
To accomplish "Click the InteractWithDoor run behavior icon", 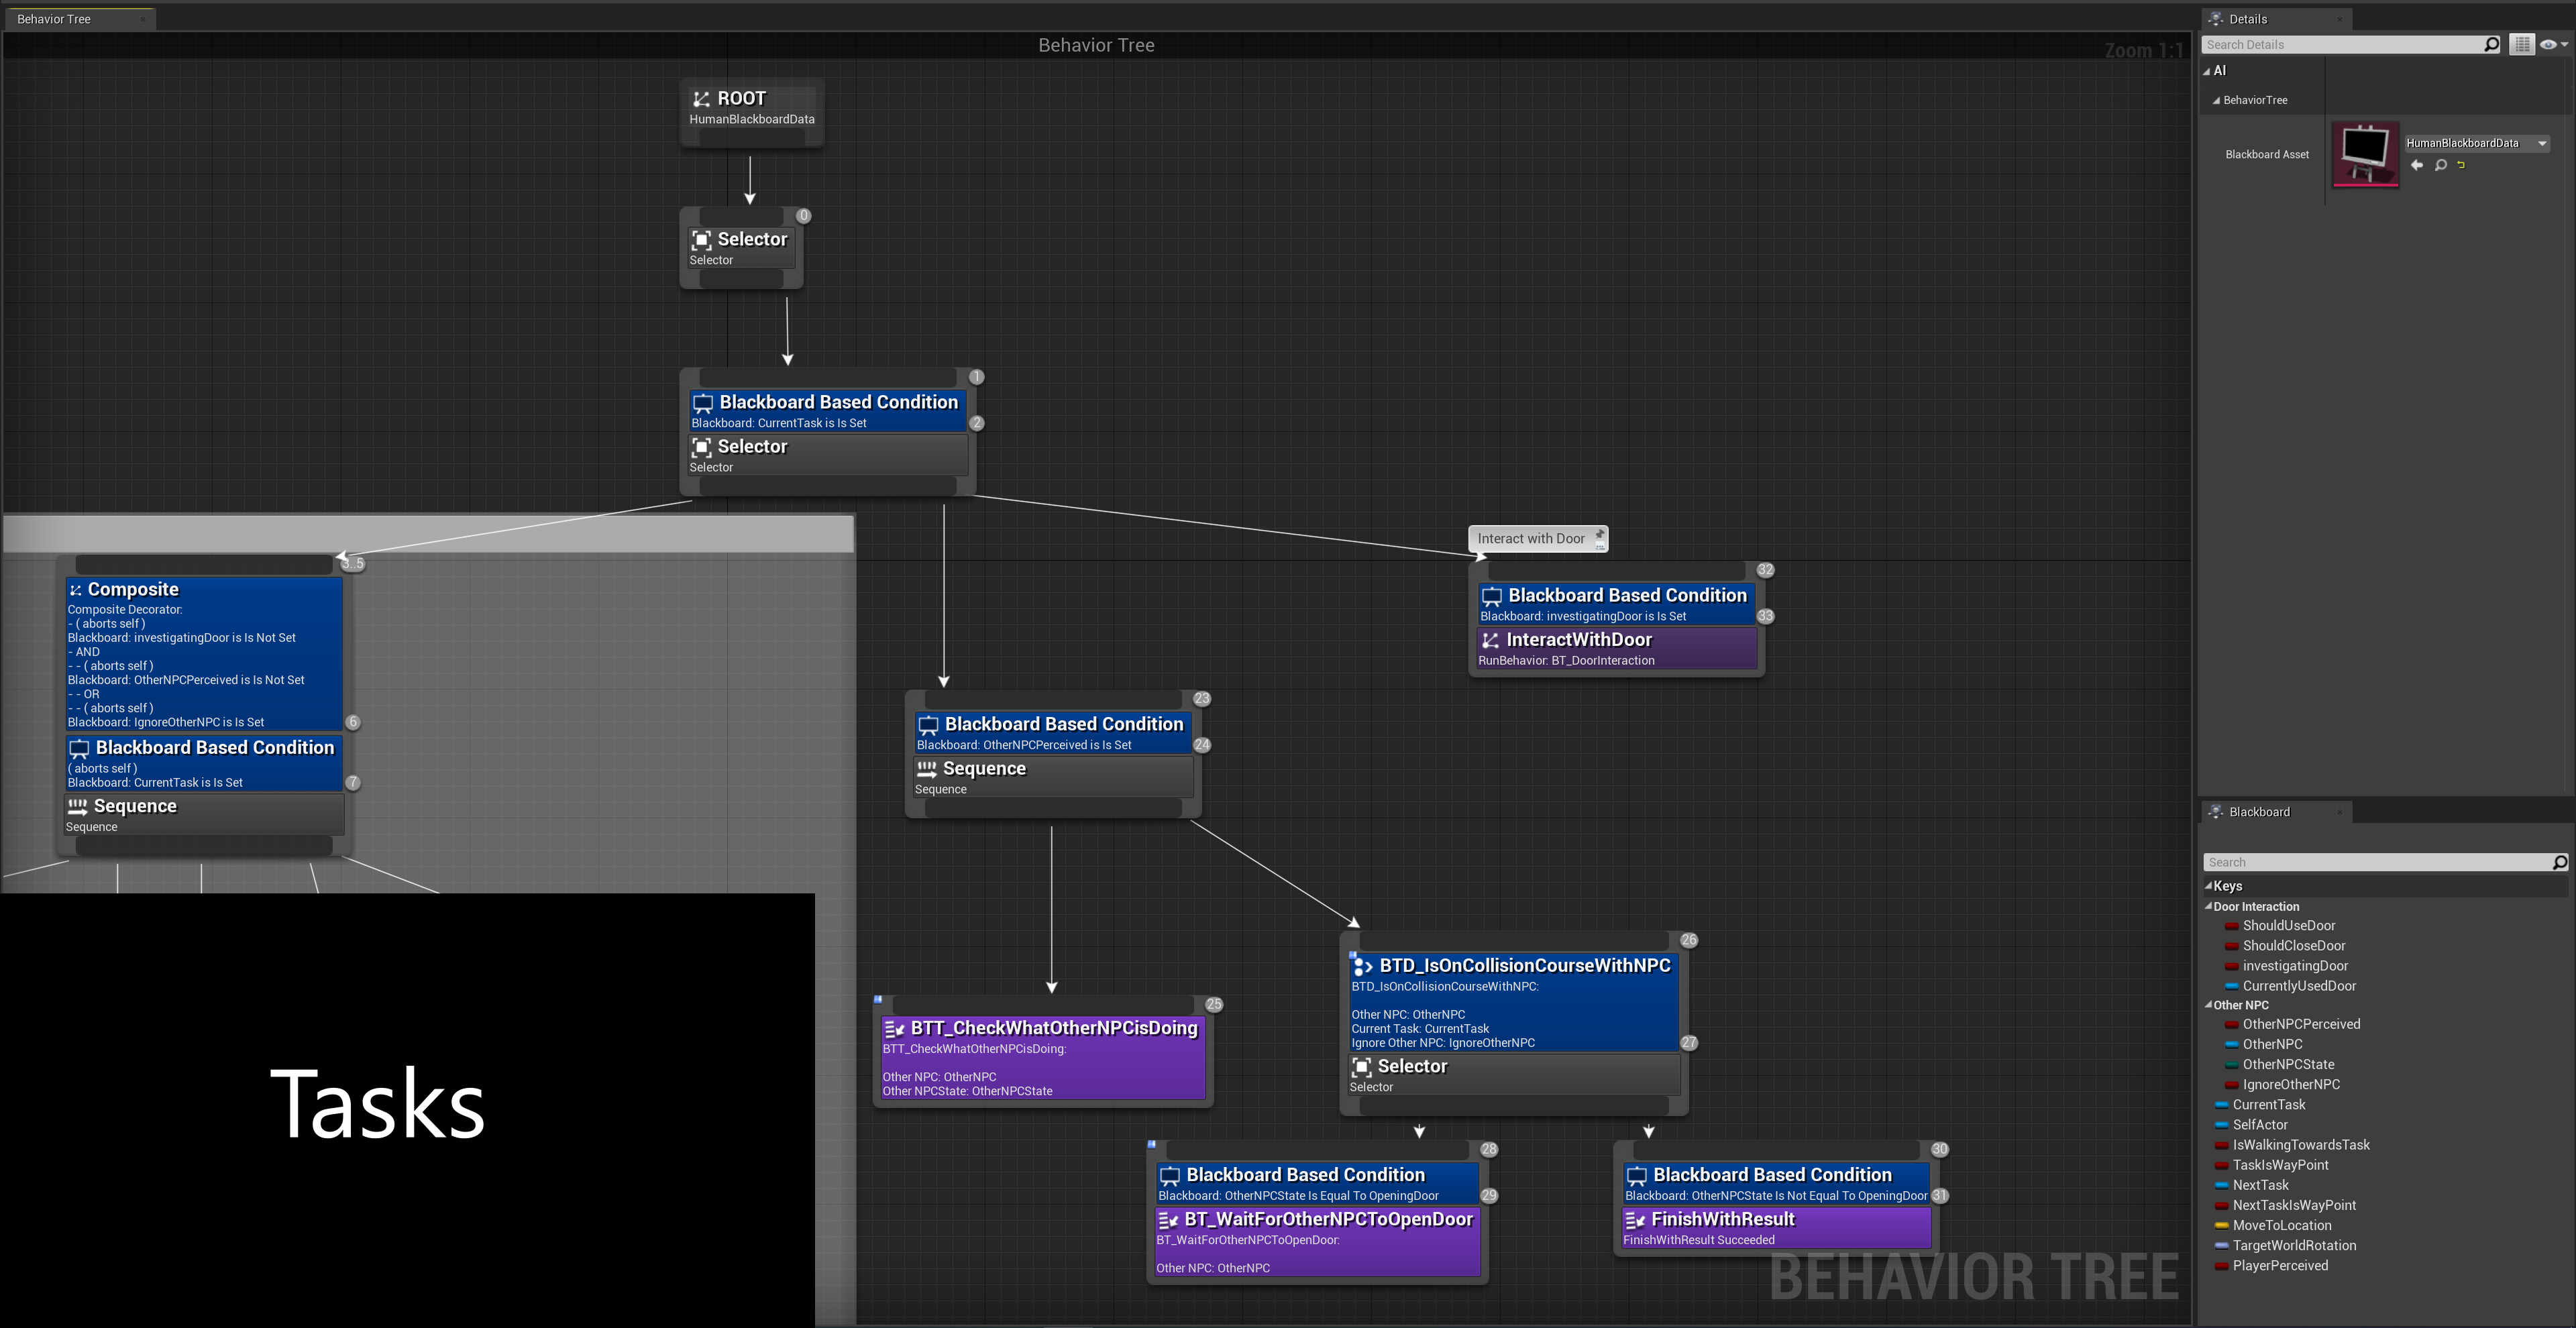I will point(1490,640).
